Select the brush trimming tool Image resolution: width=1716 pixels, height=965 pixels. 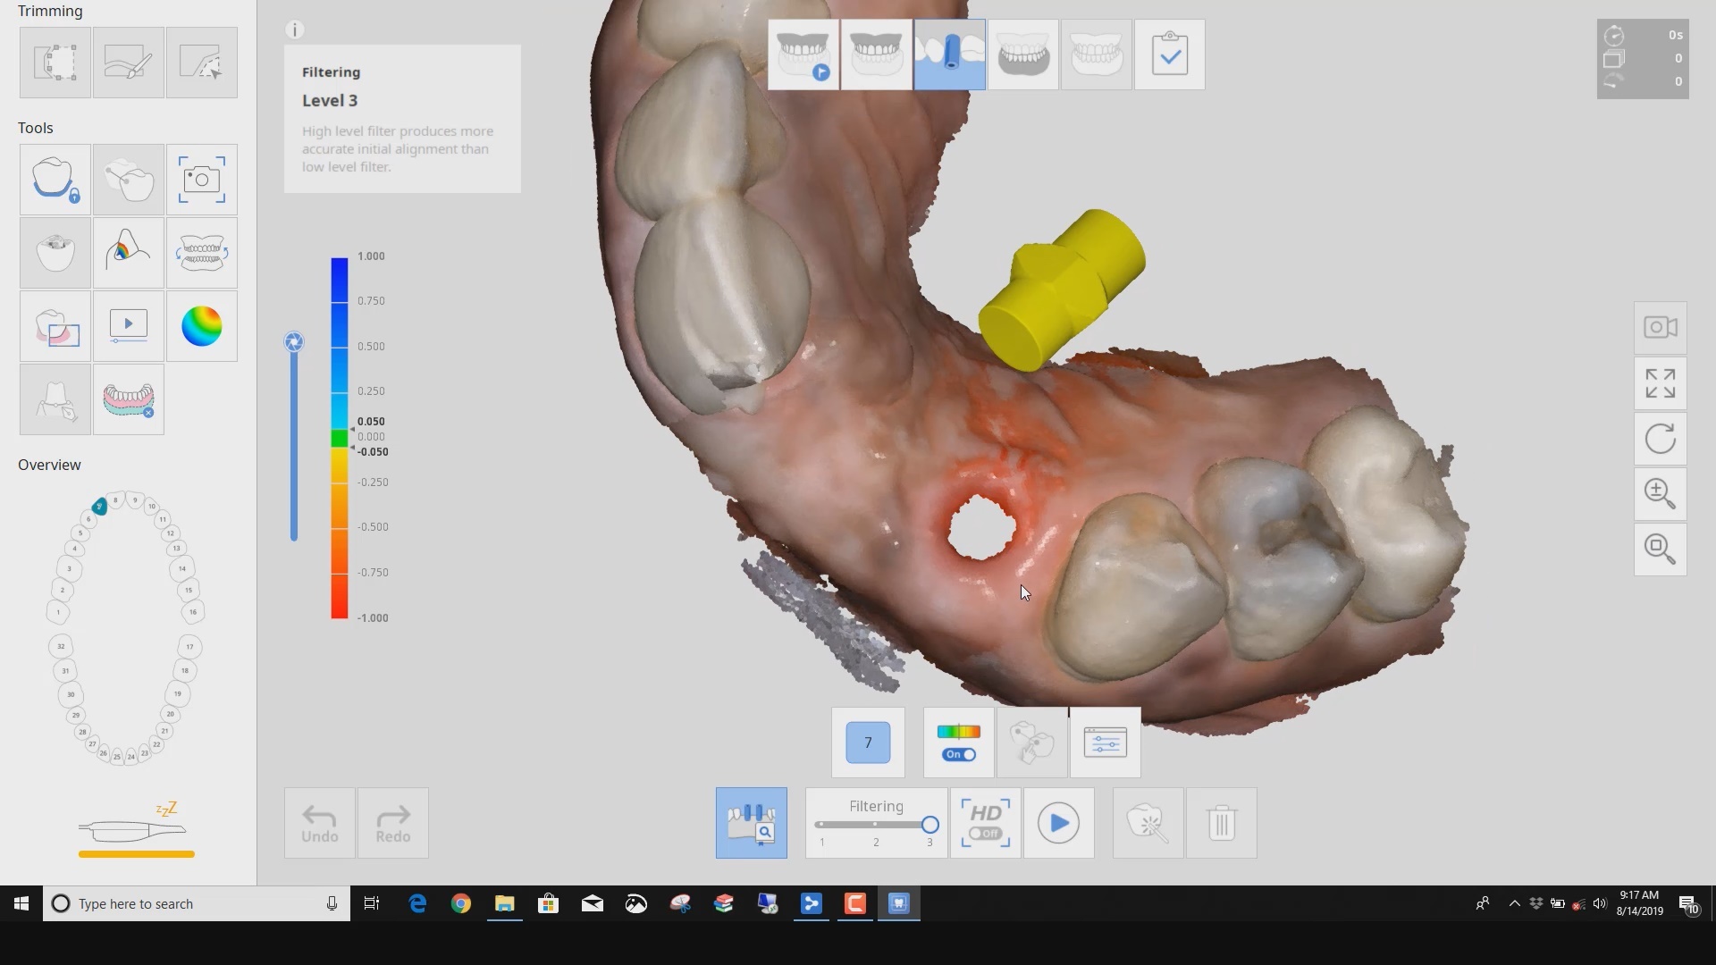[128, 63]
